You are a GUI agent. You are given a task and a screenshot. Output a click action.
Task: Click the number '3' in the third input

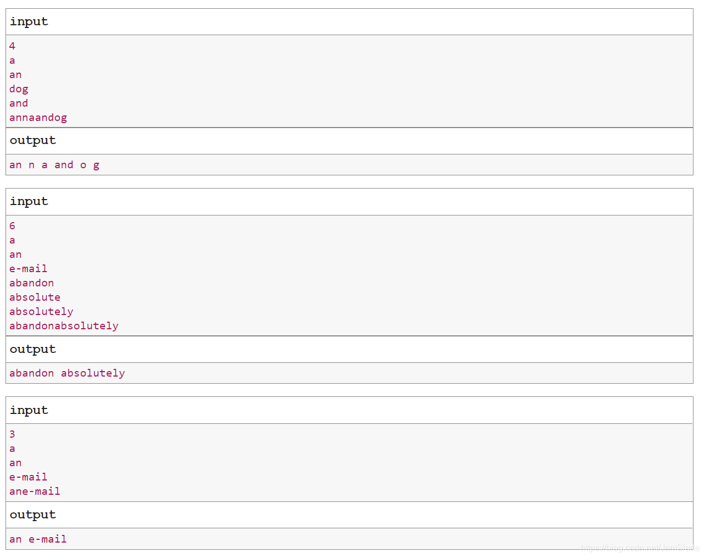(12, 434)
